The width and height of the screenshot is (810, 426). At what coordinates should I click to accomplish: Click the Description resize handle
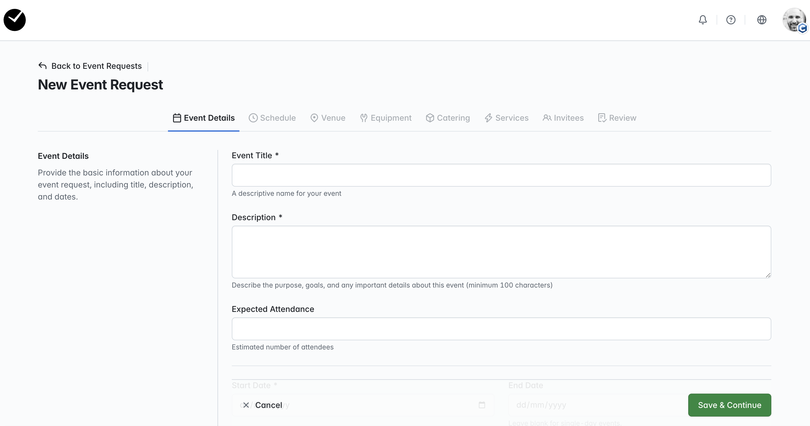[x=768, y=275]
